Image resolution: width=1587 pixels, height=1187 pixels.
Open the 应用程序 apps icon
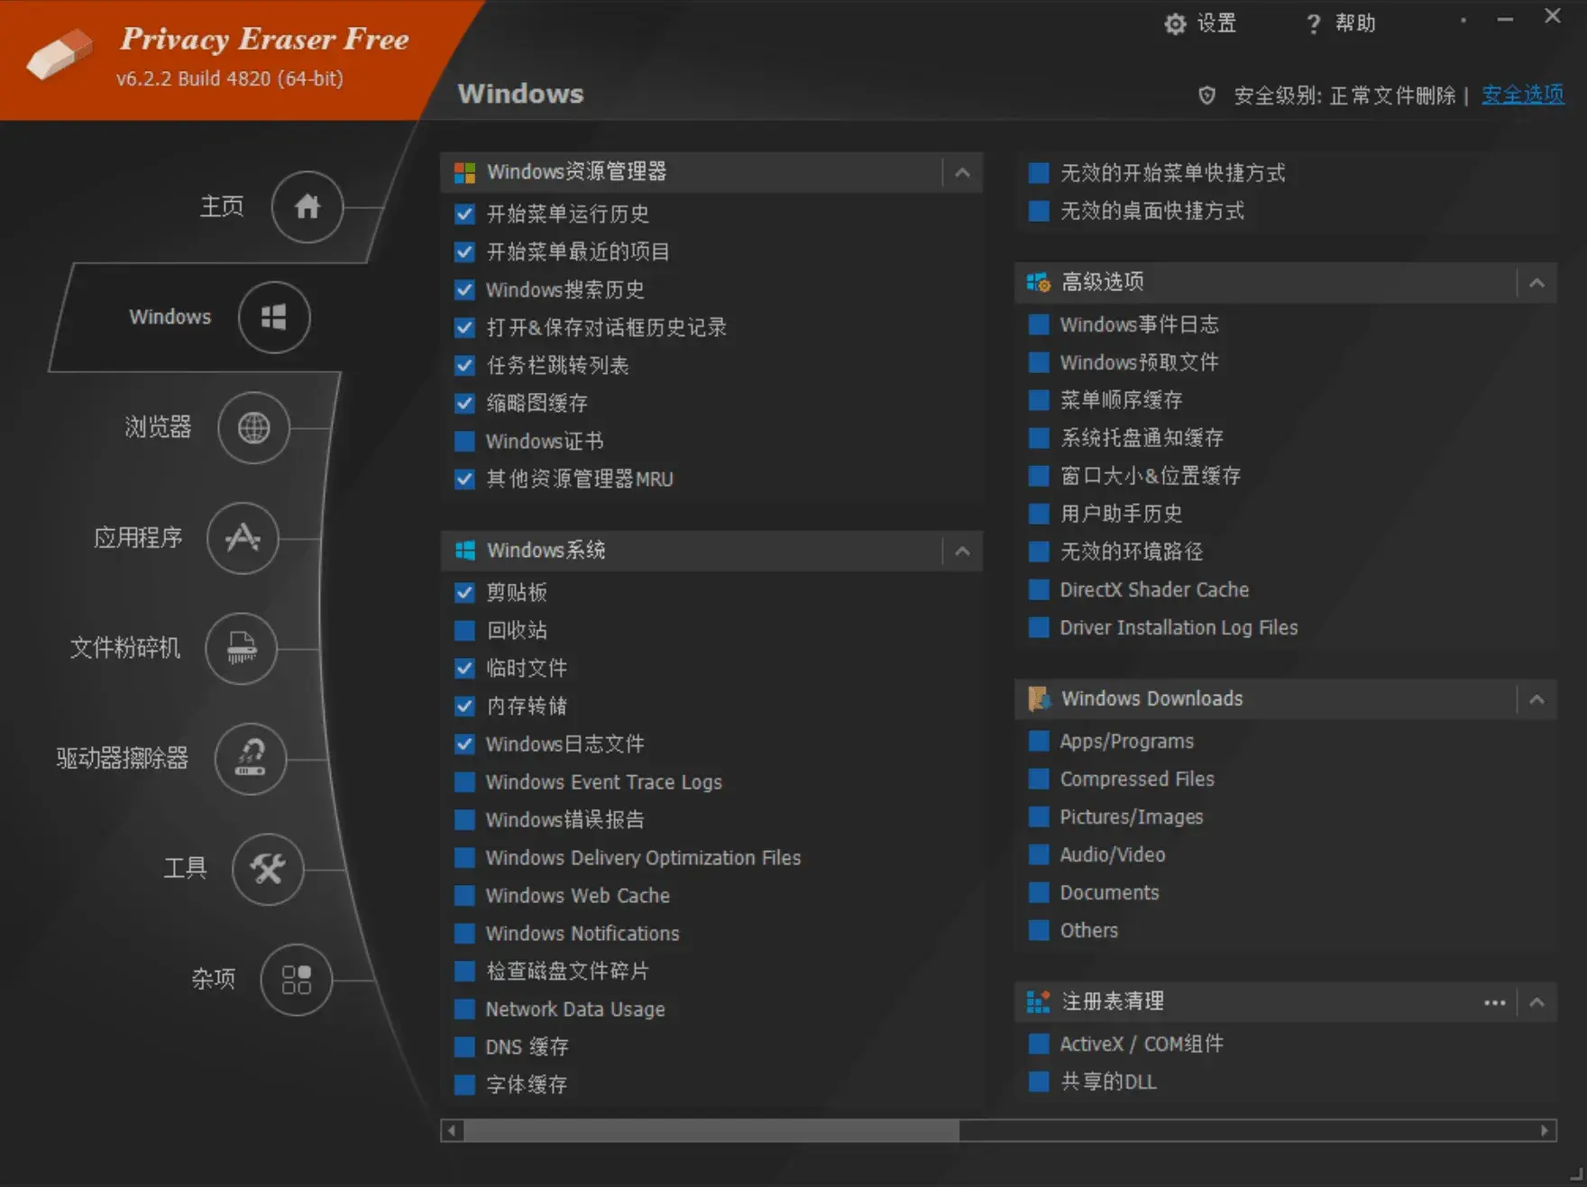(x=243, y=538)
